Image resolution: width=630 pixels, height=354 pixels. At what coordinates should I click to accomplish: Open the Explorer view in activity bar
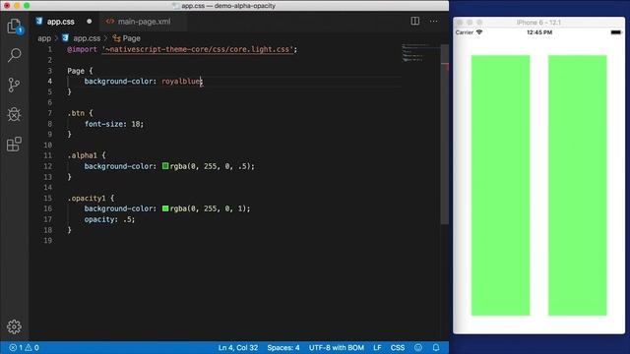tap(15, 27)
